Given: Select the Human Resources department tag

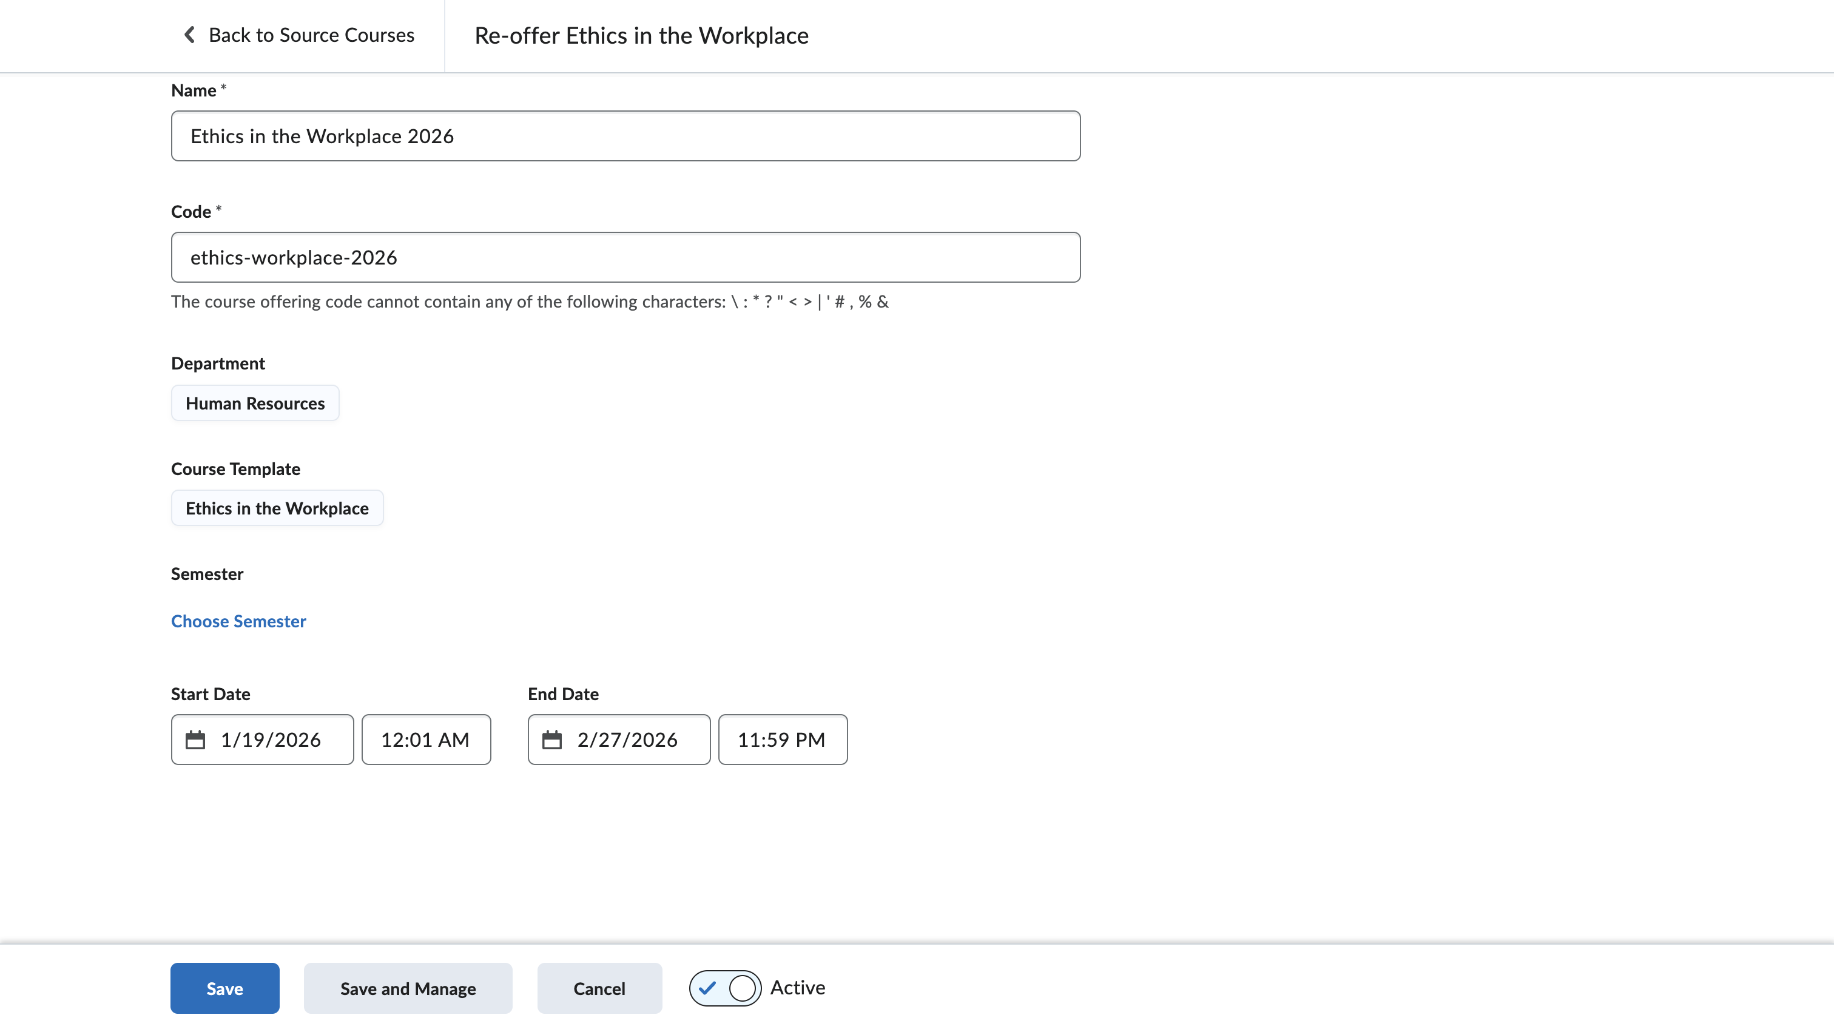Looking at the screenshot, I should [255, 403].
